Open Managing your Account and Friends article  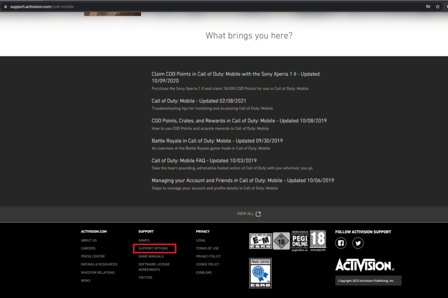click(243, 181)
